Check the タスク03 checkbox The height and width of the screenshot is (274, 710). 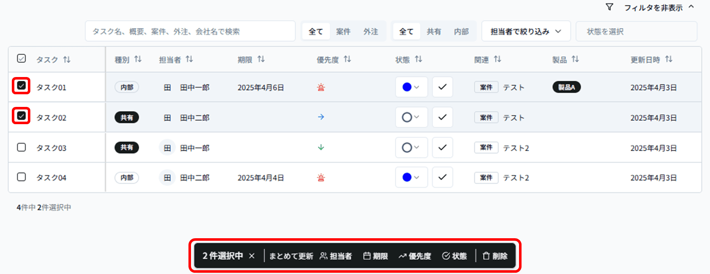click(x=22, y=147)
